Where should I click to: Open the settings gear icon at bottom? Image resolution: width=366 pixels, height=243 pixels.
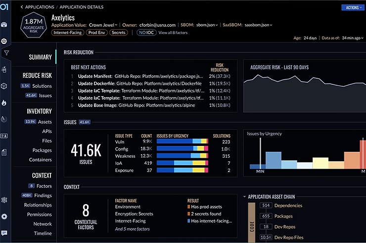pyautogui.click(x=4, y=216)
